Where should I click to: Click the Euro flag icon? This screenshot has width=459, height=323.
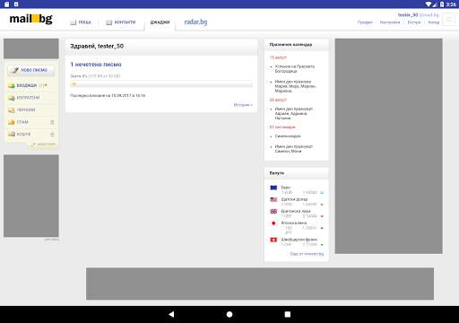[273, 188]
